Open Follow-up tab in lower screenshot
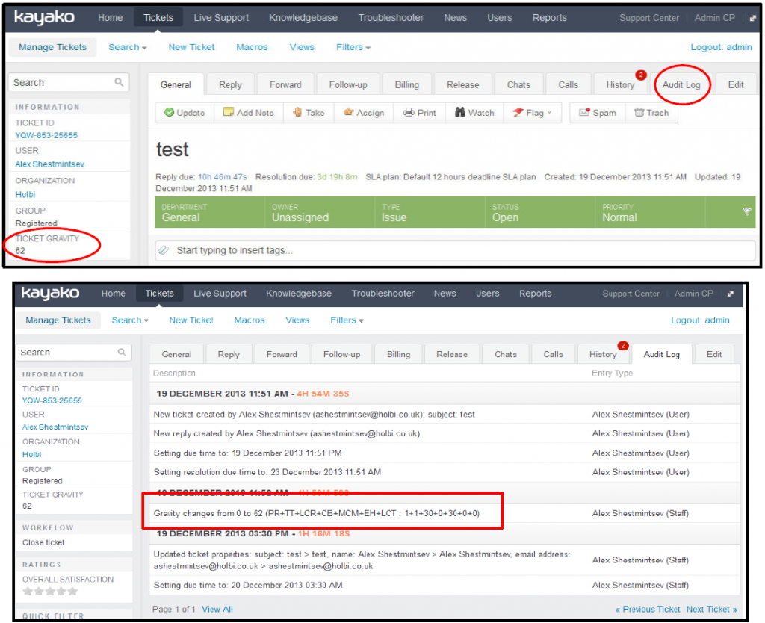765x623 pixels. point(341,354)
